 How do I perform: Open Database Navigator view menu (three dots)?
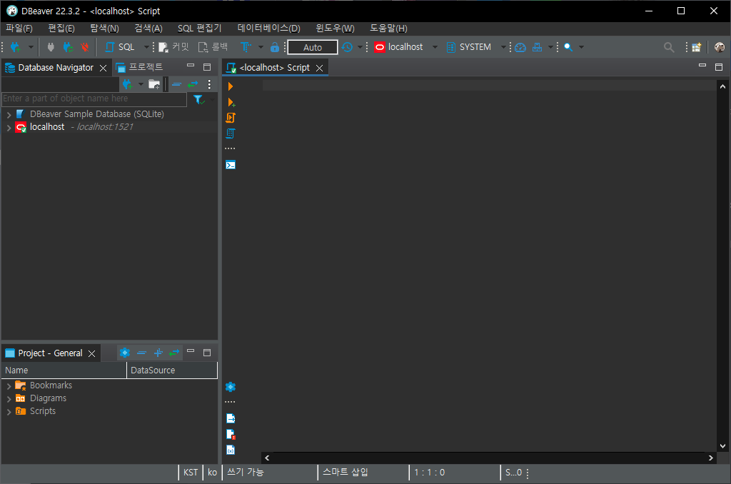[x=209, y=84]
